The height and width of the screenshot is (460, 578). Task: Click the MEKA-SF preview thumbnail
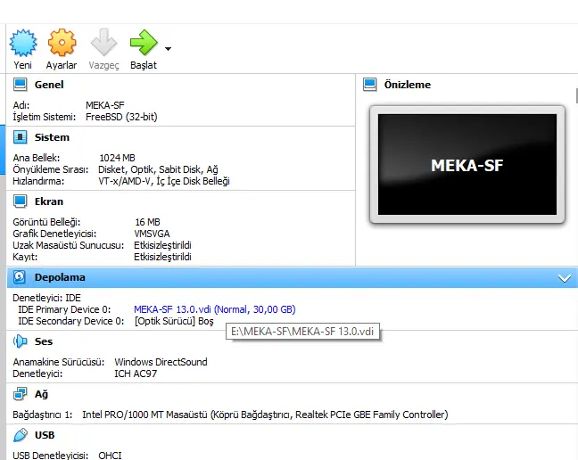click(x=467, y=165)
